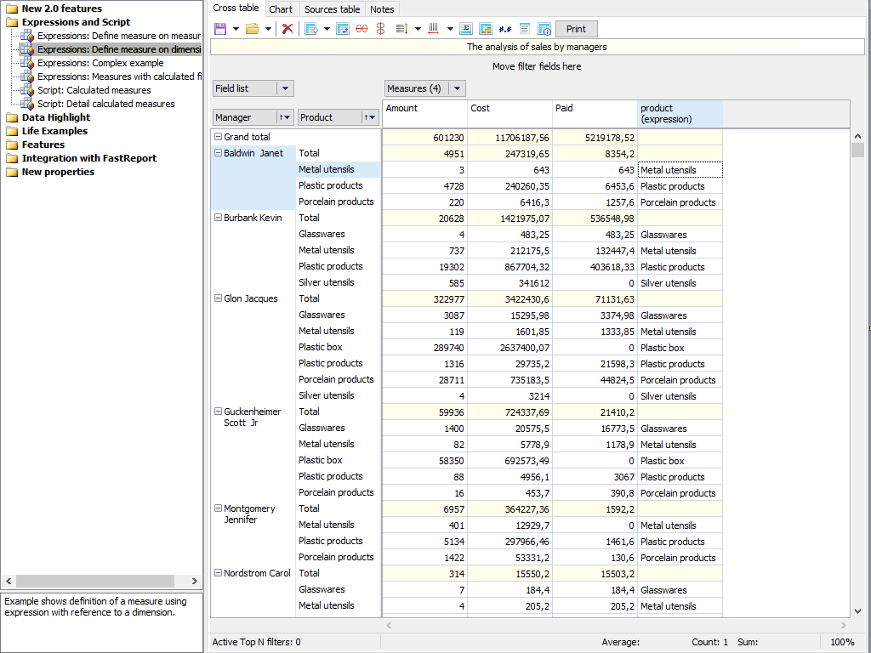Open the Measures (4) dropdown
Screen dimensions: 871x653
456,88
